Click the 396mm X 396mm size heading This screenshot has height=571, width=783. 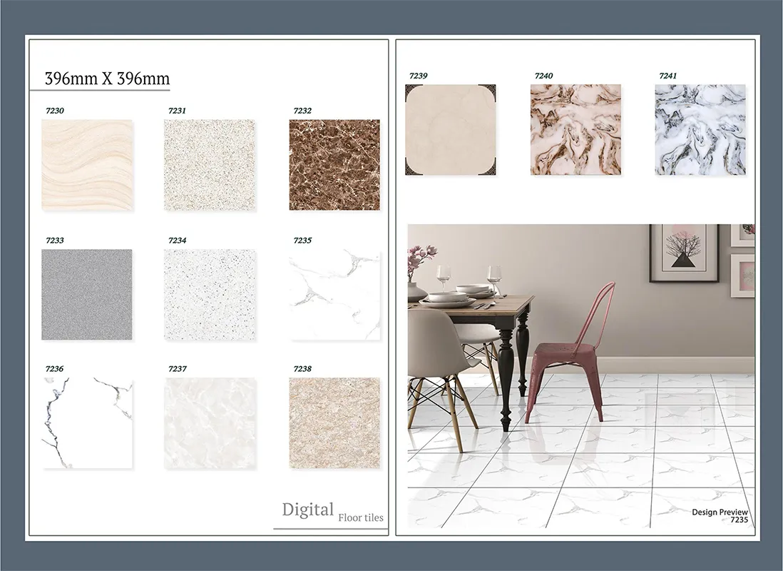point(107,79)
